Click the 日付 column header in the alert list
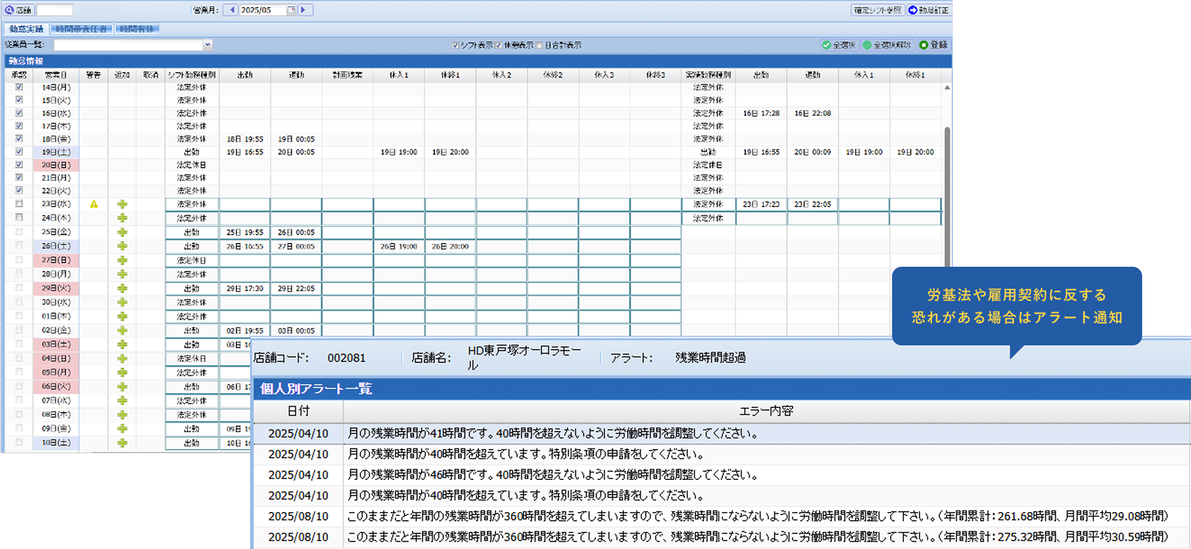This screenshot has width=1191, height=549. point(298,411)
